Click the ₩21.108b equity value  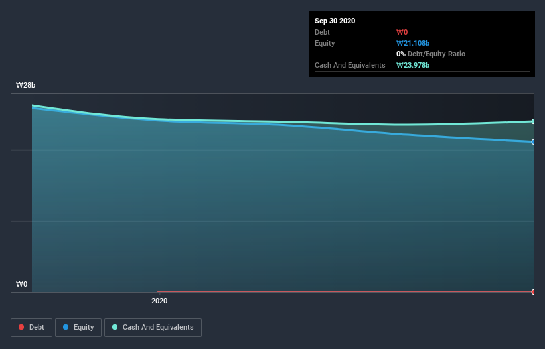pyautogui.click(x=413, y=43)
